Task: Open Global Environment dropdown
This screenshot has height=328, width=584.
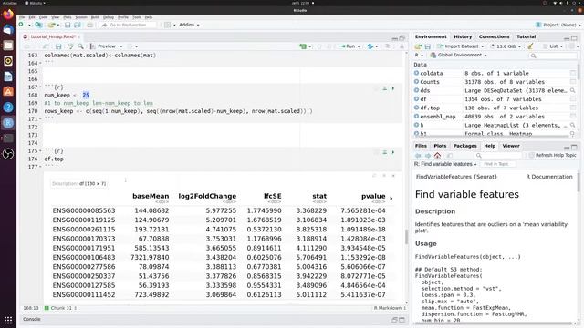Action: (x=458, y=55)
